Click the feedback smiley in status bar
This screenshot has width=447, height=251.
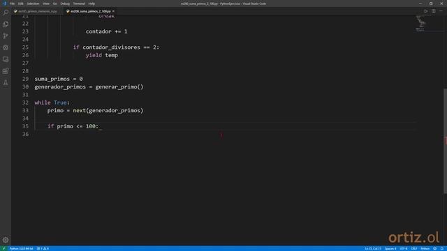point(434,248)
